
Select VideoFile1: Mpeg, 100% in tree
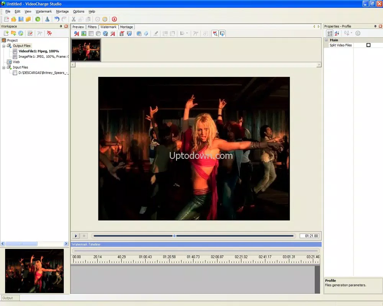click(39, 51)
